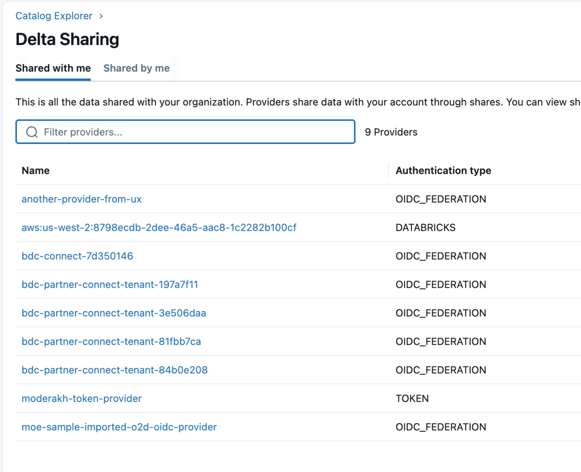View bdc-partner-connect-tenant-3e506daa provider details
This screenshot has width=581, height=472.
pyautogui.click(x=114, y=314)
